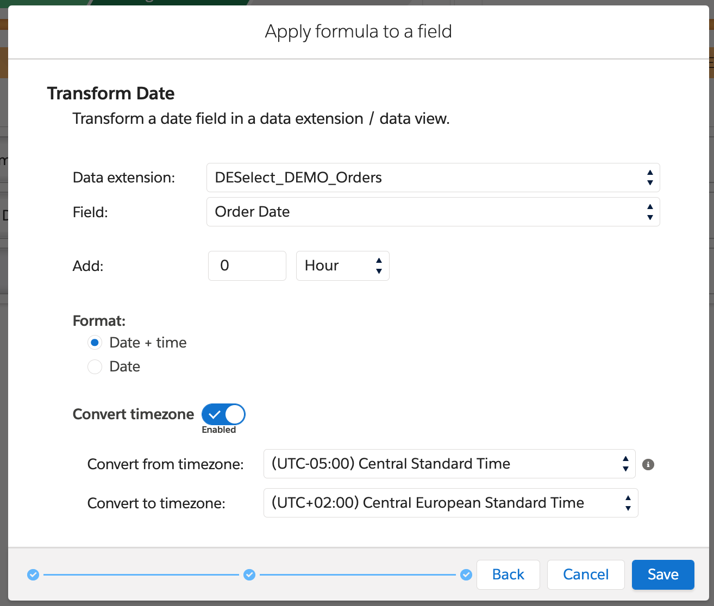
Task: Click the Add amount input field
Action: (247, 266)
